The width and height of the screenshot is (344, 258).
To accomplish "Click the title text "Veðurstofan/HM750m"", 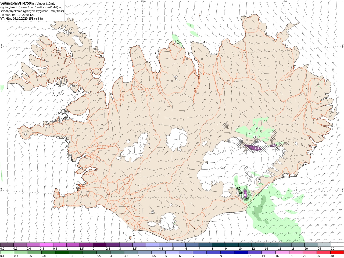I will [17, 3].
